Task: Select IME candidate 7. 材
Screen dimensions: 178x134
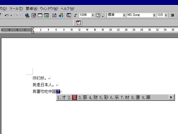Action: 125,97
